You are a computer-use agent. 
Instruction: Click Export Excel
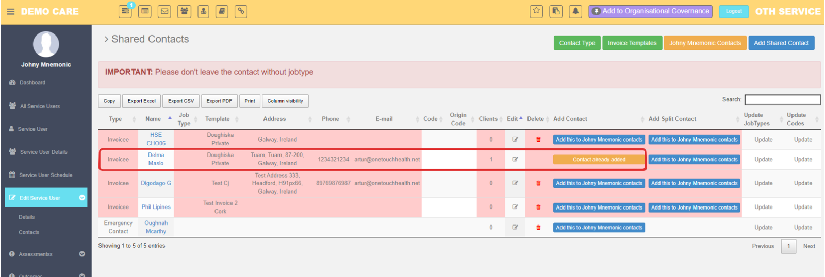142,101
